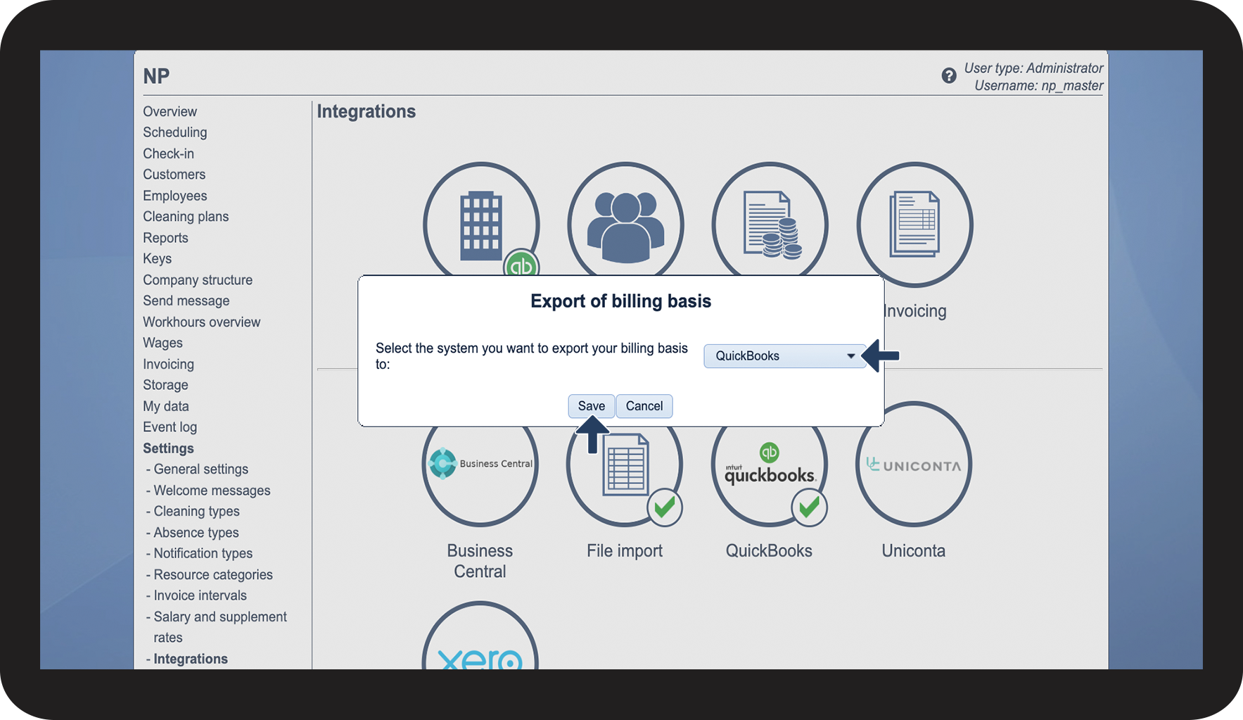The height and width of the screenshot is (720, 1243).
Task: Click the QuickBooks label under the logo
Action: click(769, 550)
